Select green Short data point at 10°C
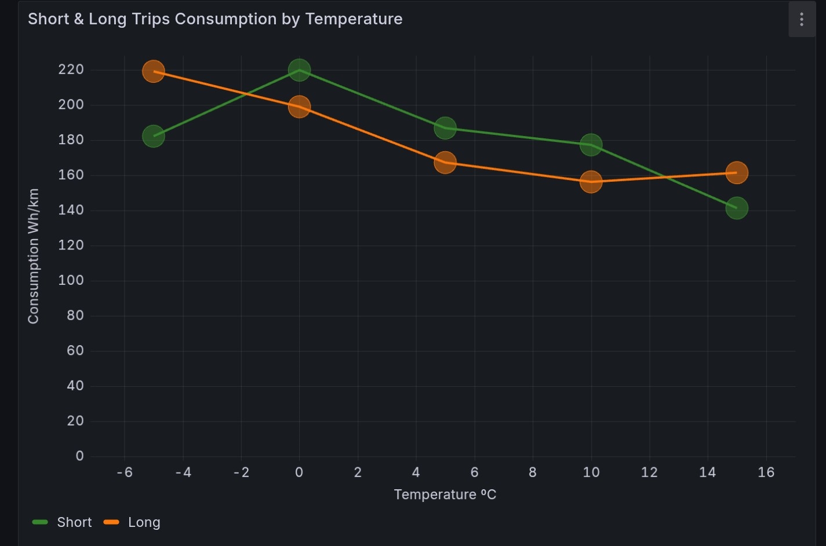The height and width of the screenshot is (546, 826). [591, 145]
